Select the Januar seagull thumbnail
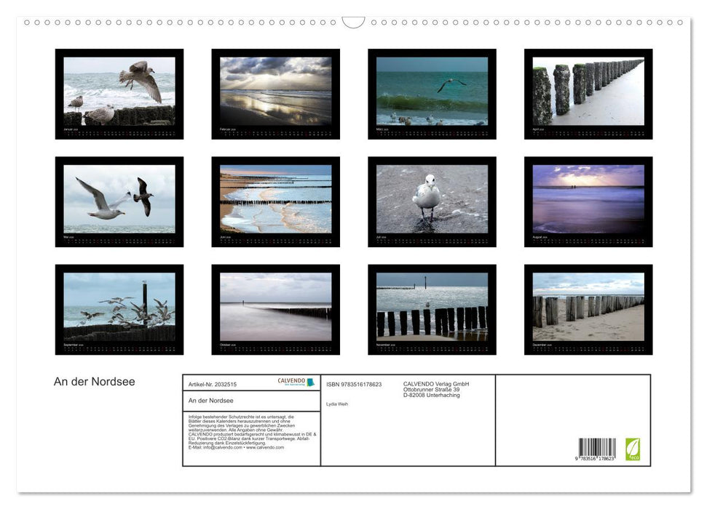This screenshot has height=509, width=707. point(118,95)
